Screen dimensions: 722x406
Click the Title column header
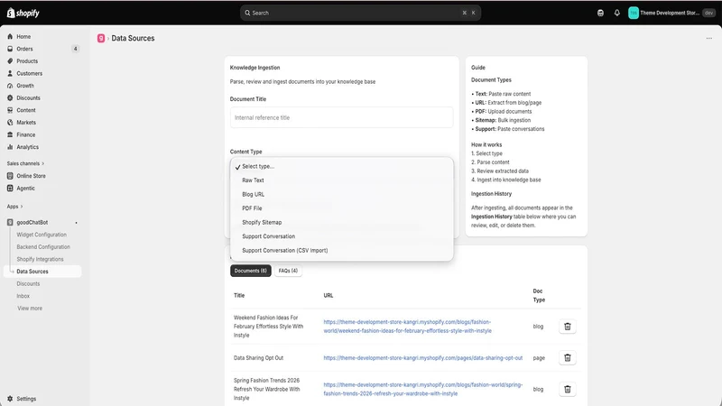(239, 296)
